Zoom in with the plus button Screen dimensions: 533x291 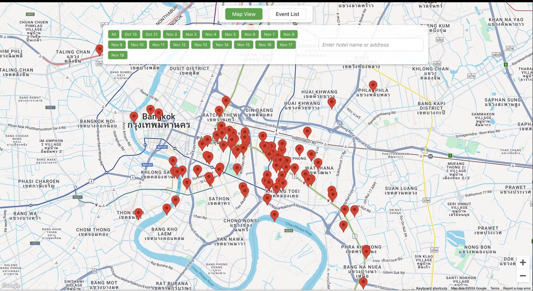[x=522, y=262]
